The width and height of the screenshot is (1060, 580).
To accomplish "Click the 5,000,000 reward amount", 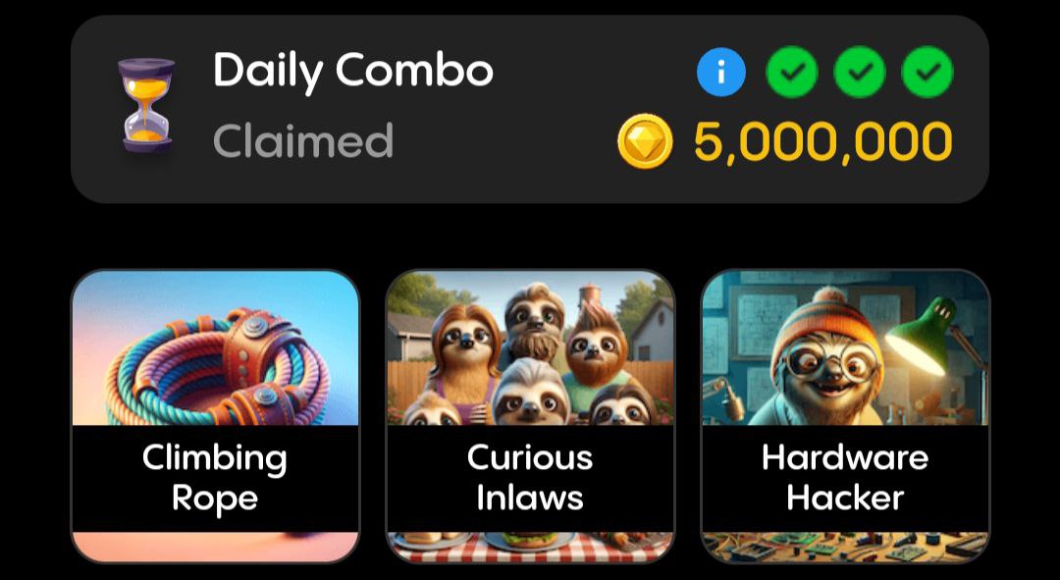I will pos(823,142).
